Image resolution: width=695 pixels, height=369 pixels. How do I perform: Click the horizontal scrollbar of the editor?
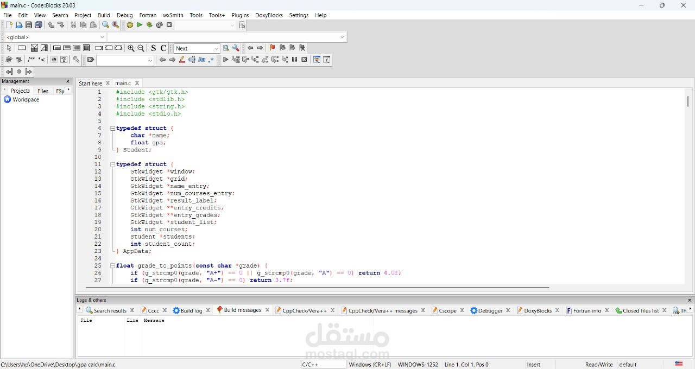pos(318,288)
